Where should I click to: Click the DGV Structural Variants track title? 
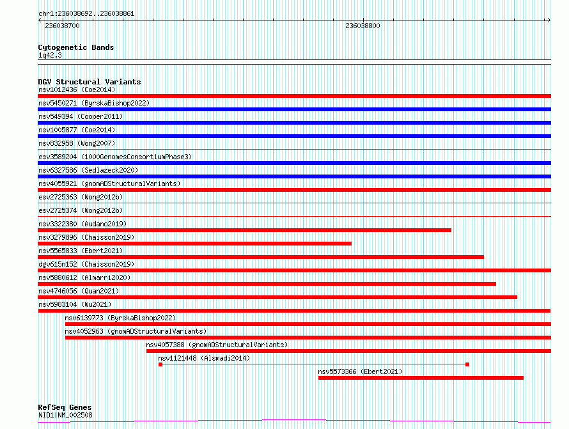click(90, 82)
